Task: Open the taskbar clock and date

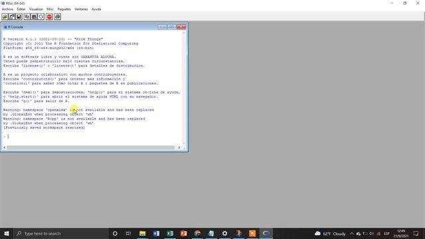Action: (401, 234)
